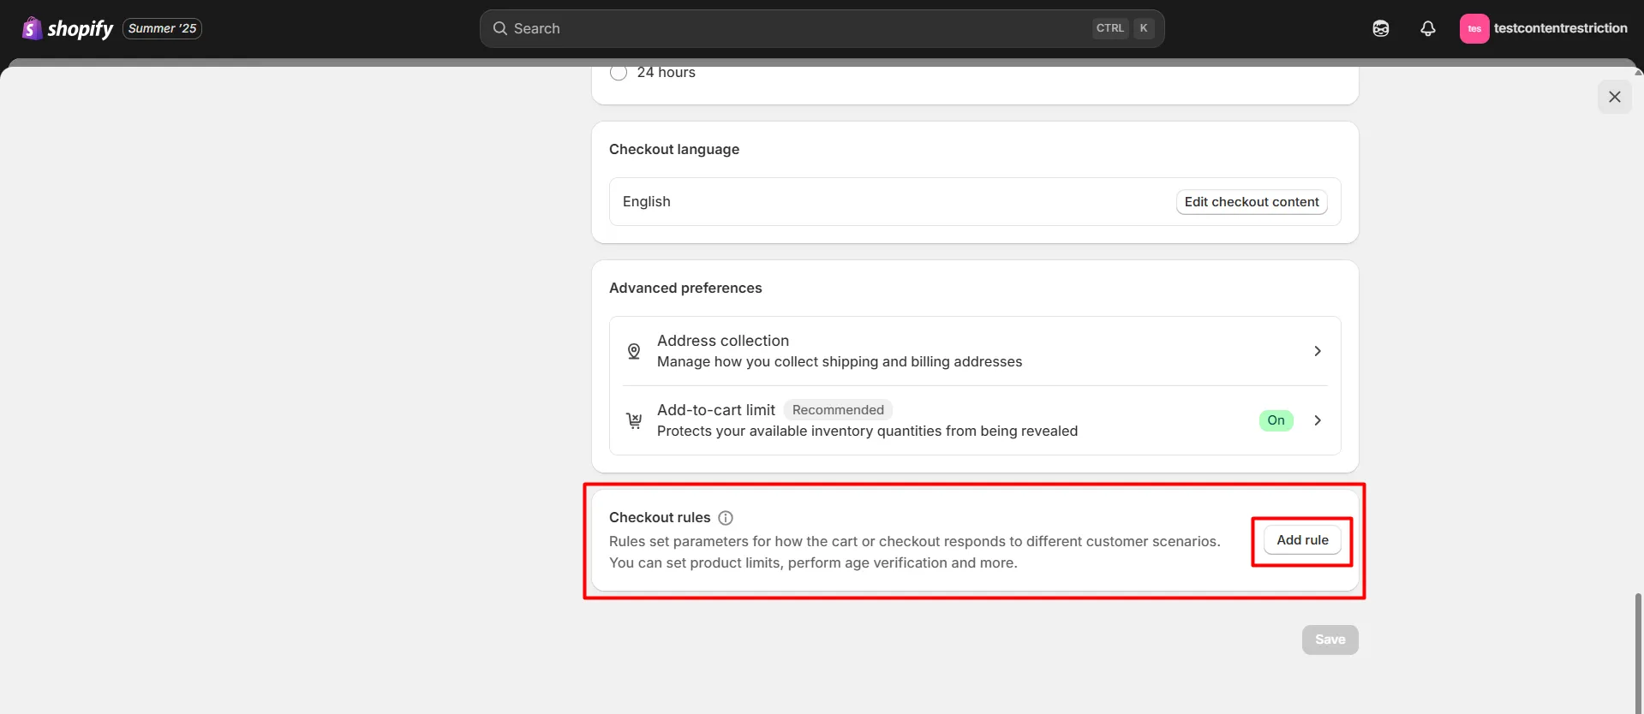Click the Summer '25 edition badge

[x=163, y=28]
